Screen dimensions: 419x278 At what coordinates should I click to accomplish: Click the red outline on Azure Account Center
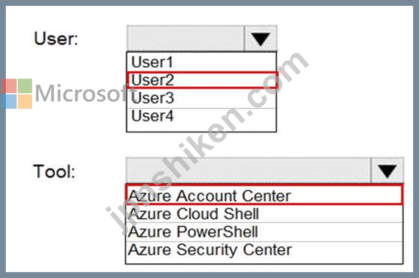coord(401,195)
